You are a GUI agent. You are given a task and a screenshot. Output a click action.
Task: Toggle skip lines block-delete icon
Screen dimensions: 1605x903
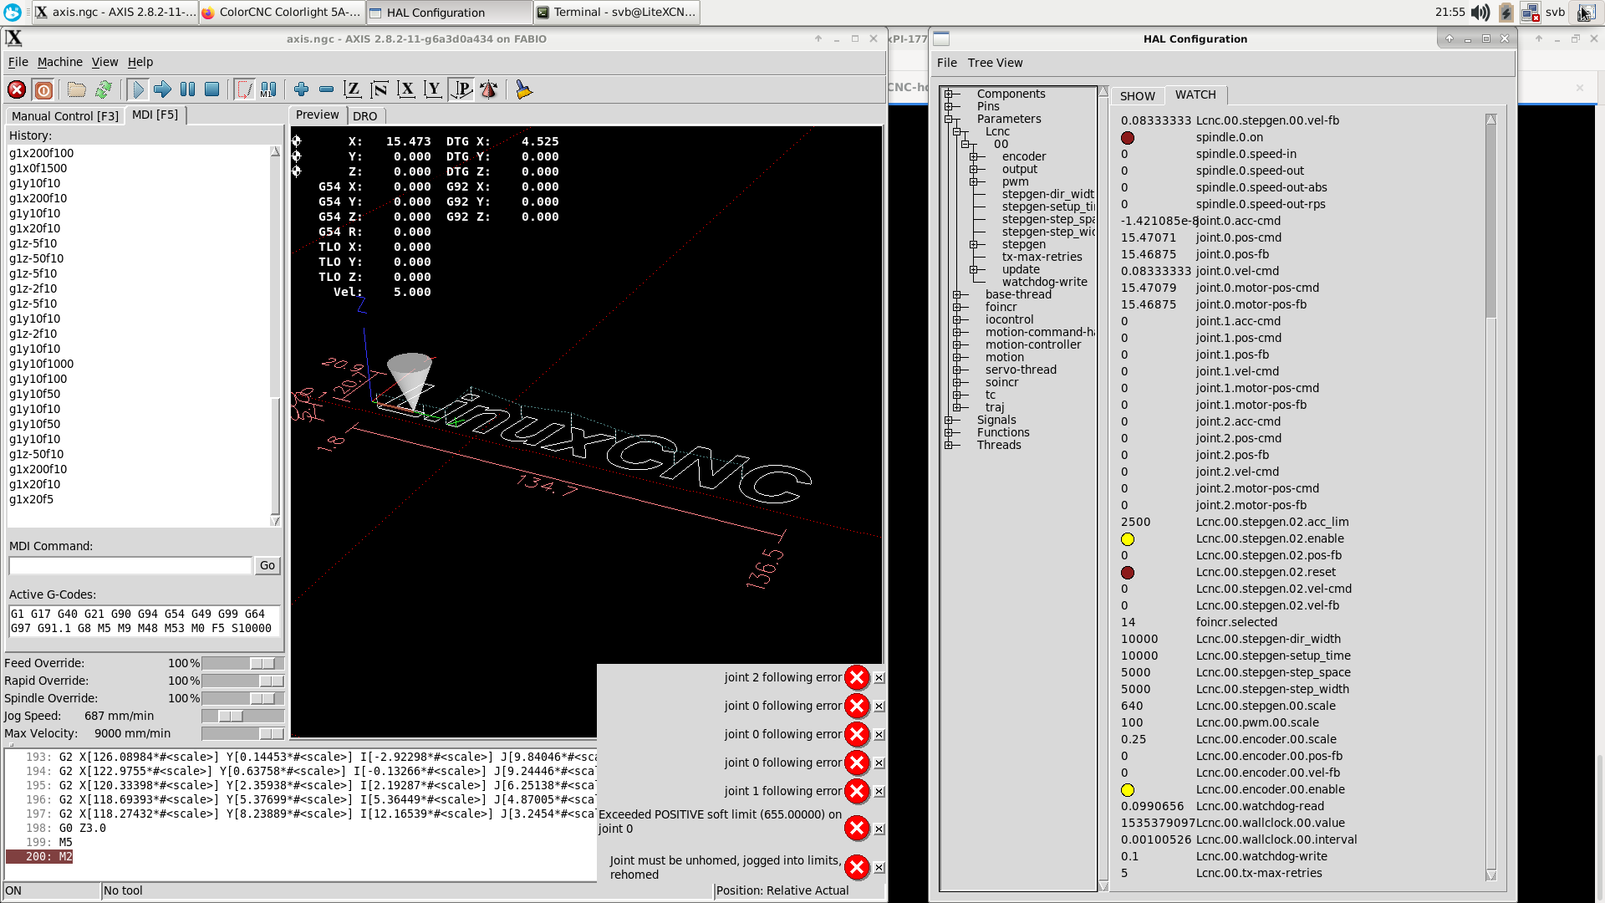coord(244,89)
